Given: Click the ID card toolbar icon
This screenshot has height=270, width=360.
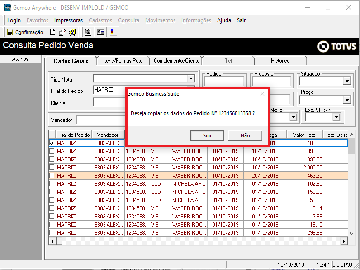Looking at the screenshot, I should pos(101,32).
